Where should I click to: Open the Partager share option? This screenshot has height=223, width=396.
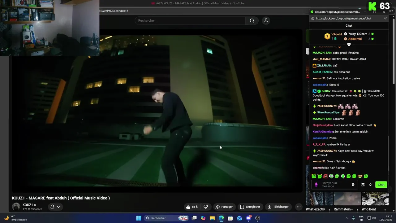click(224, 207)
